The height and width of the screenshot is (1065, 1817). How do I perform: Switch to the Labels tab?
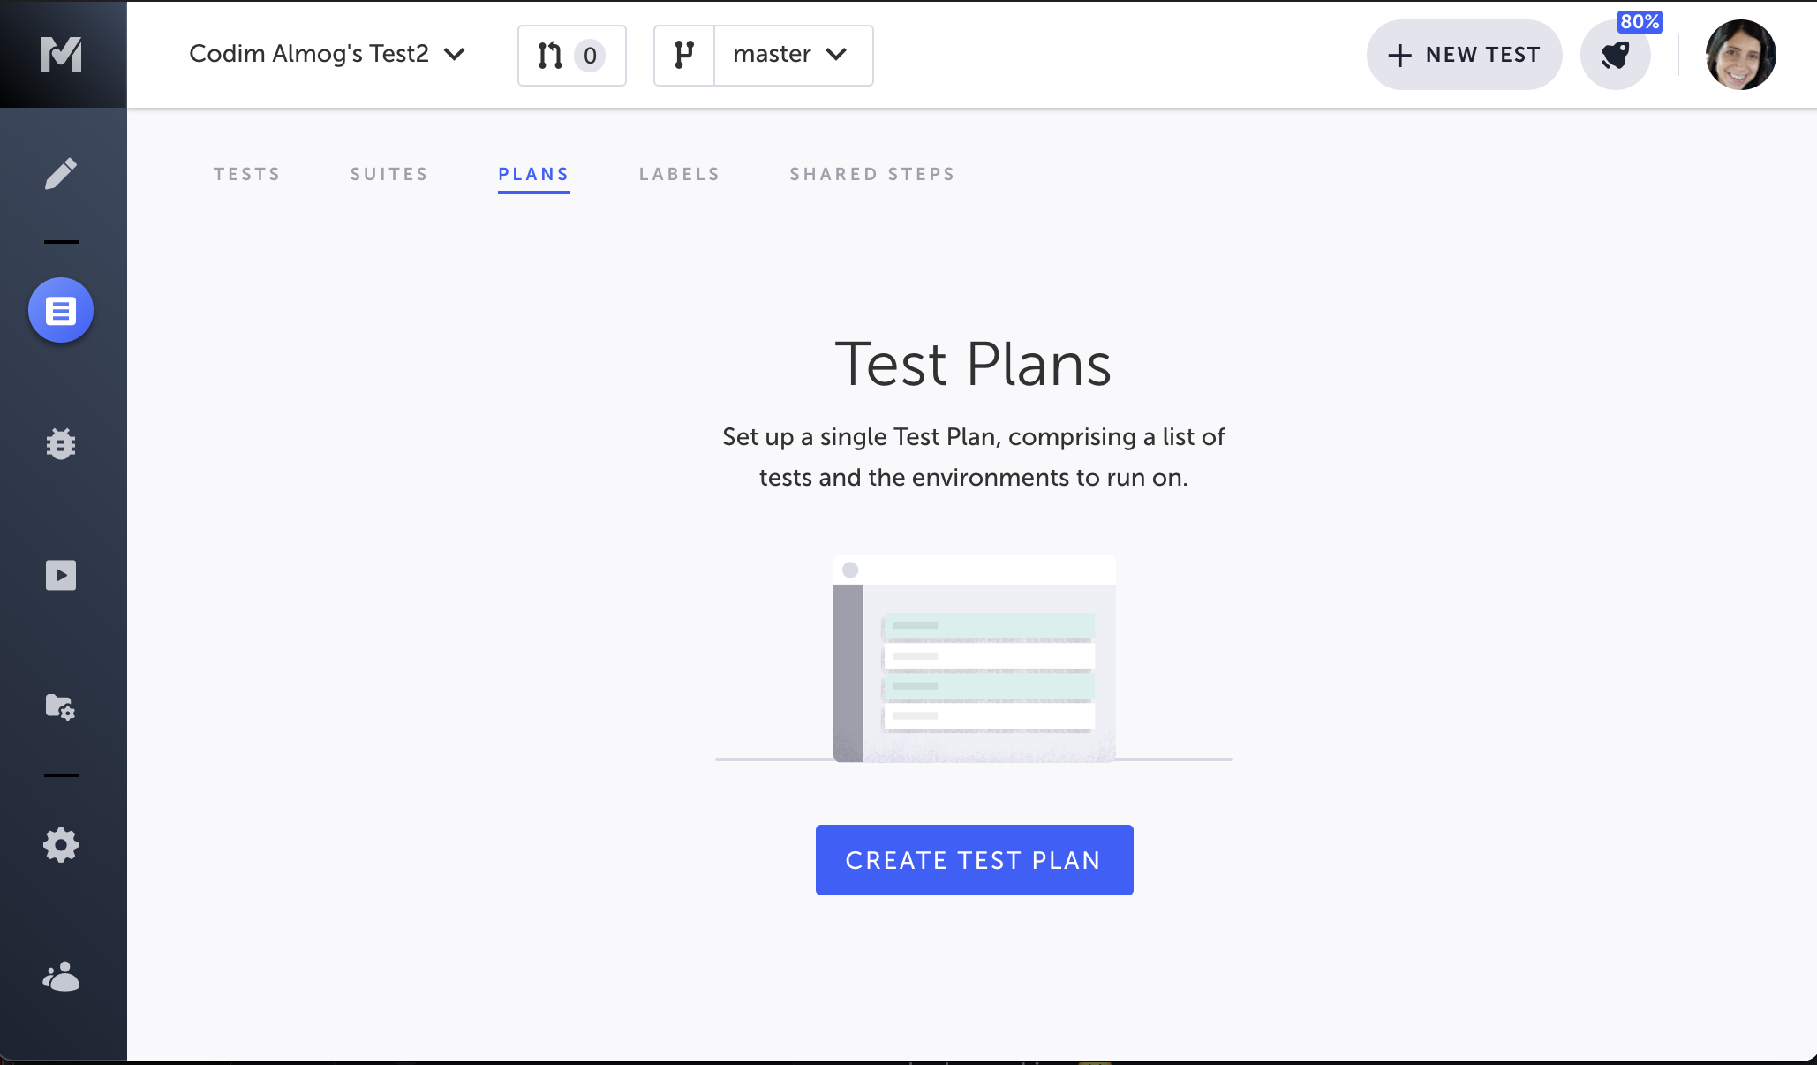(x=679, y=174)
